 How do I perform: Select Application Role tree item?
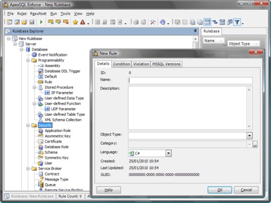(57, 131)
